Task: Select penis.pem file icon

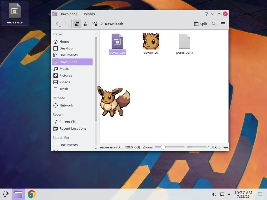Action: click(x=184, y=41)
